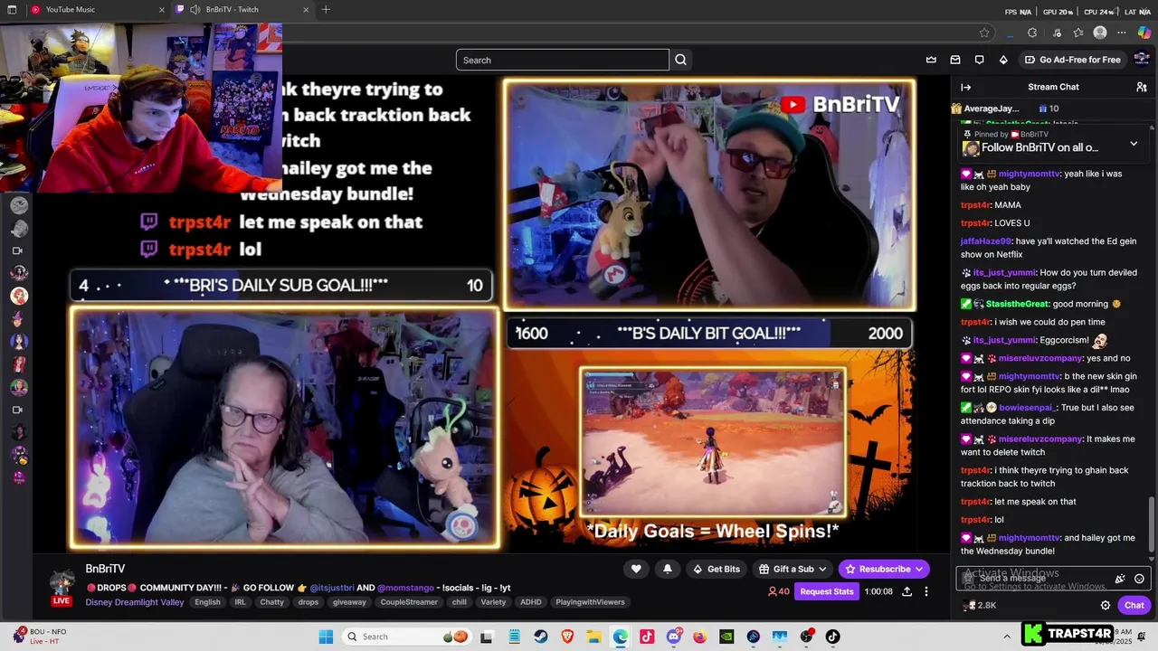Click the 2.8K channel points balance

979,605
